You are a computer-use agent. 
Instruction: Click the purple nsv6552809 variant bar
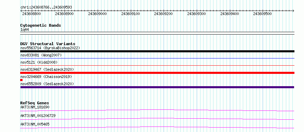tap(157, 87)
